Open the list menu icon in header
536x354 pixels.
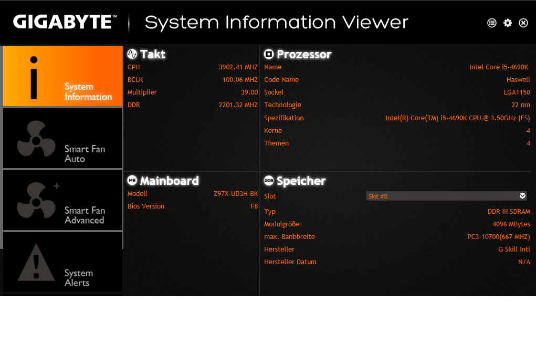click(491, 23)
